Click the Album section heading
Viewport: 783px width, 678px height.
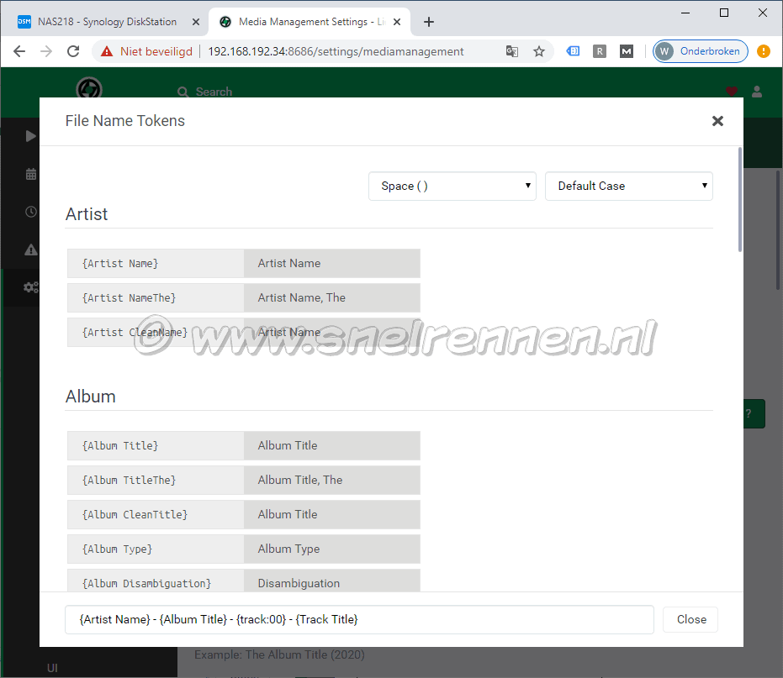tap(90, 397)
